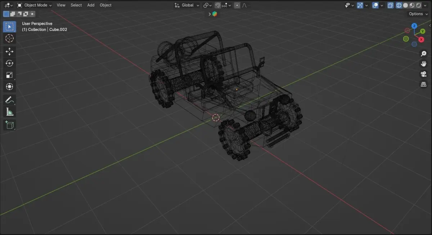Pick the Add Cube tool

point(9,125)
